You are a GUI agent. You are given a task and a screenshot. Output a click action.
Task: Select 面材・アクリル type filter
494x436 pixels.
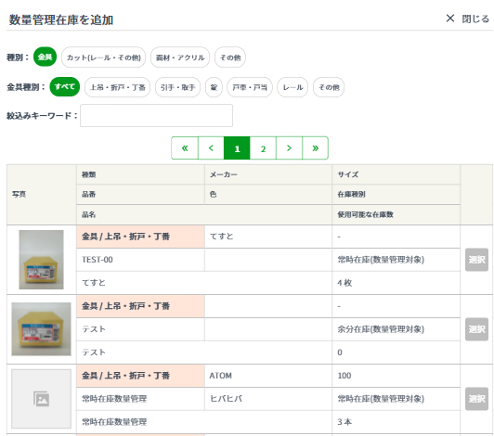(180, 58)
